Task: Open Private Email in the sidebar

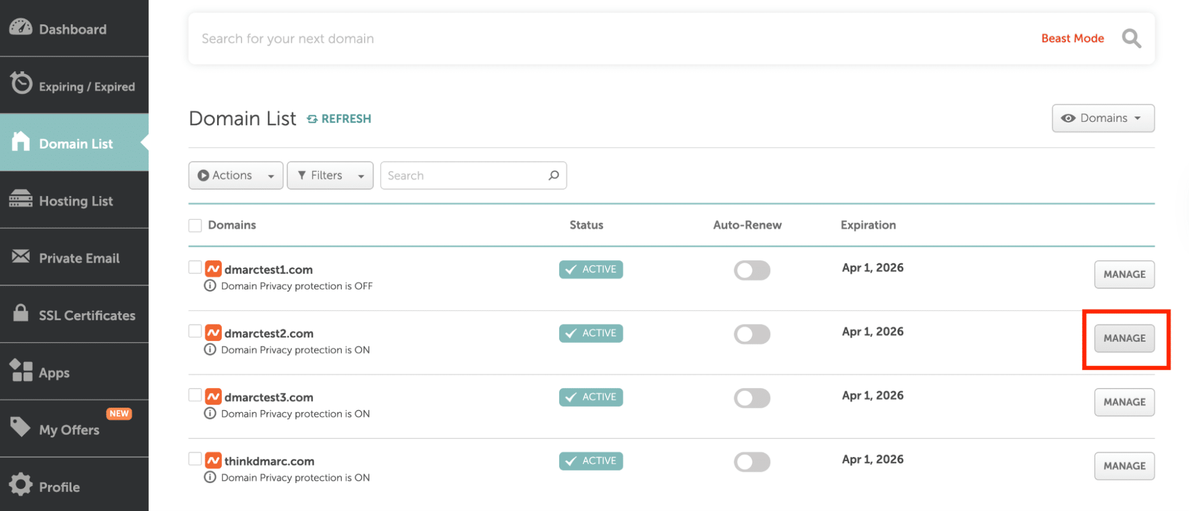Action: 79,258
